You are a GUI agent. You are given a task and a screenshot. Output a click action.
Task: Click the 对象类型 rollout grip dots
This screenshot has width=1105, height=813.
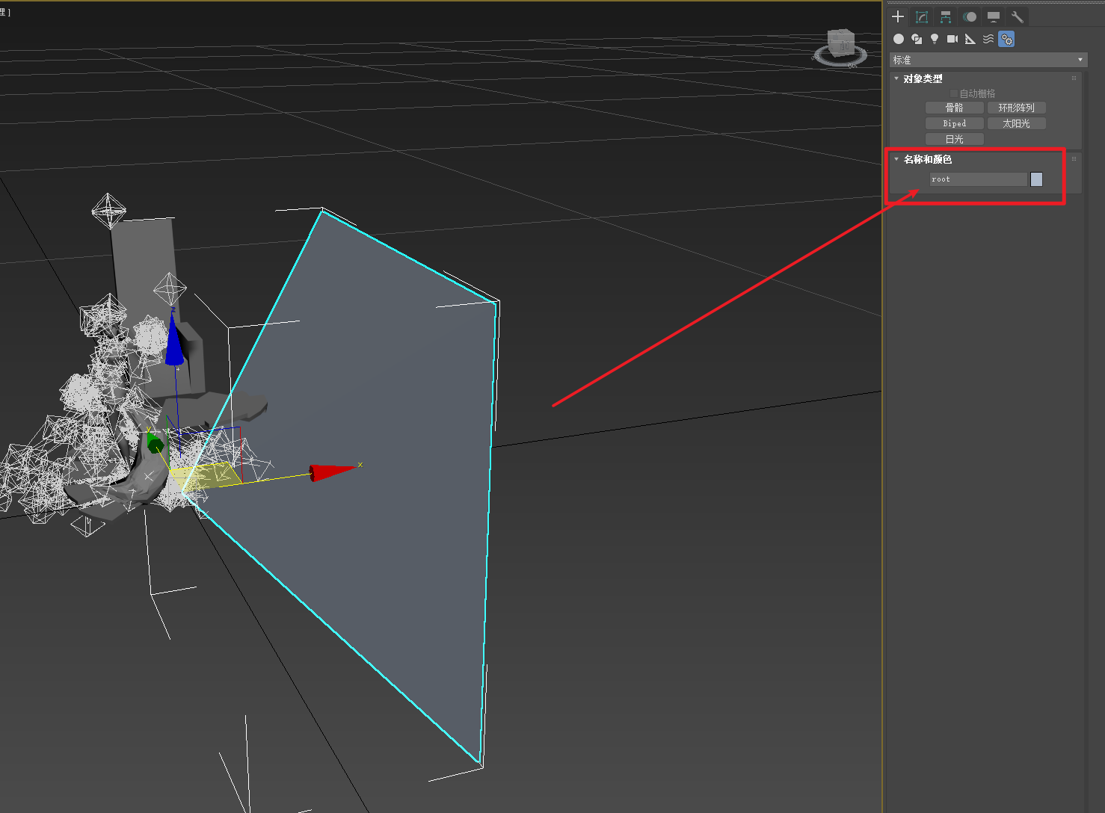pyautogui.click(x=1074, y=78)
